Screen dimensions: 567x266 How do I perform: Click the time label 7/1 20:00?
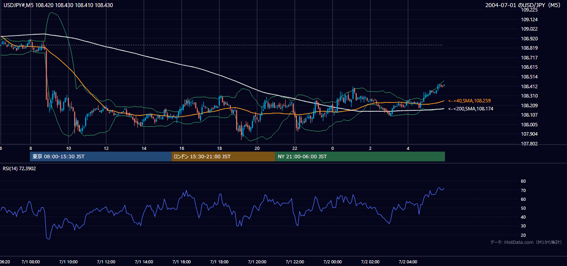[257, 262]
